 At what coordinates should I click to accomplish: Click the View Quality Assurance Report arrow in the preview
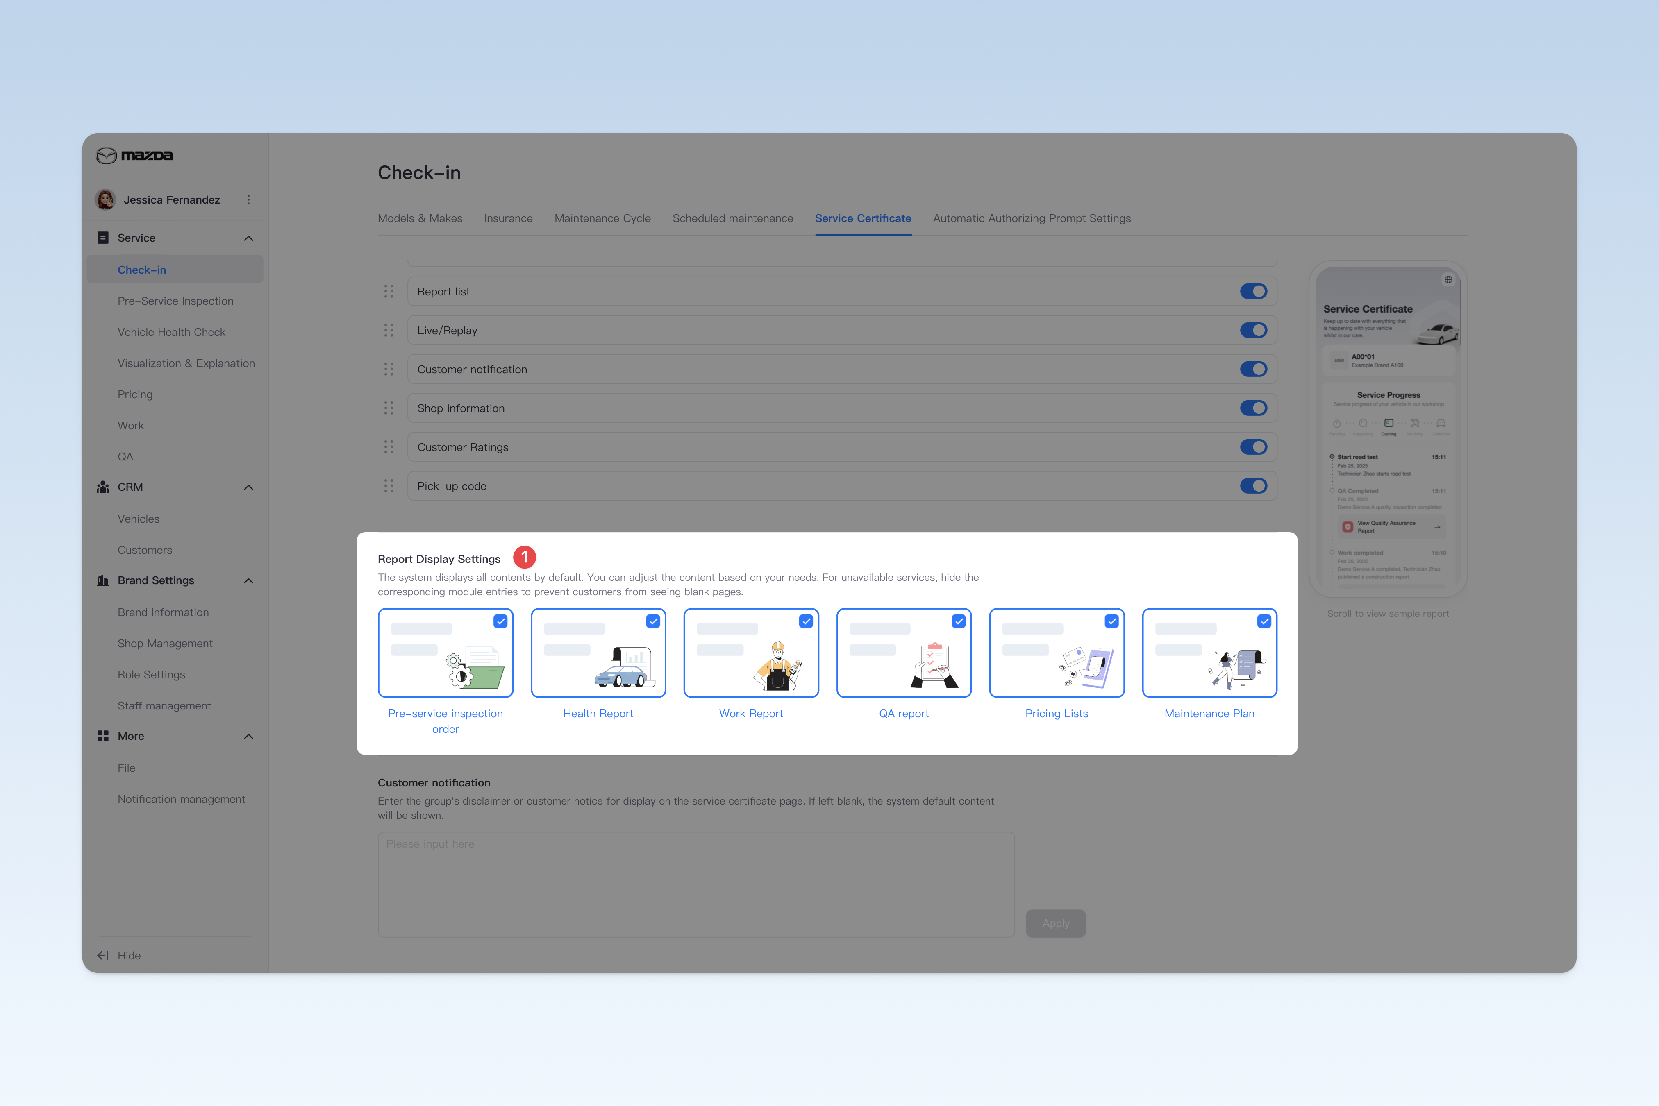pyautogui.click(x=1437, y=527)
